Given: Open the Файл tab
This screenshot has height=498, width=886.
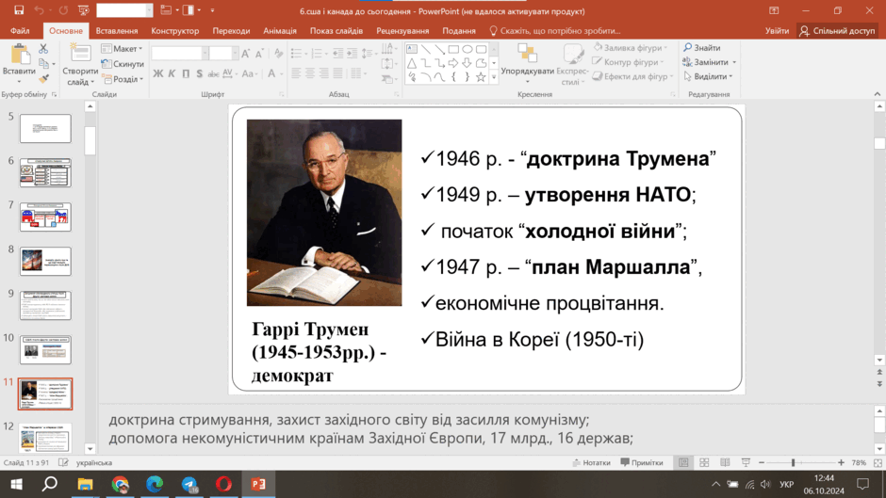Looking at the screenshot, I should tap(20, 30).
